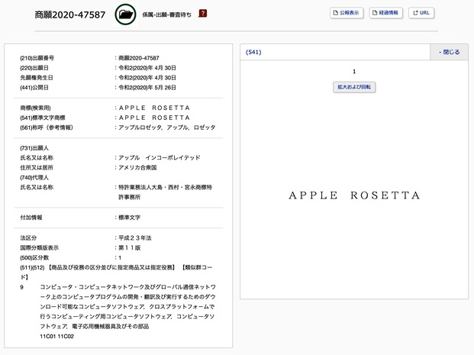Click the APPLE ROSETTA trademark image
The height and width of the screenshot is (355, 474).
pyautogui.click(x=354, y=195)
